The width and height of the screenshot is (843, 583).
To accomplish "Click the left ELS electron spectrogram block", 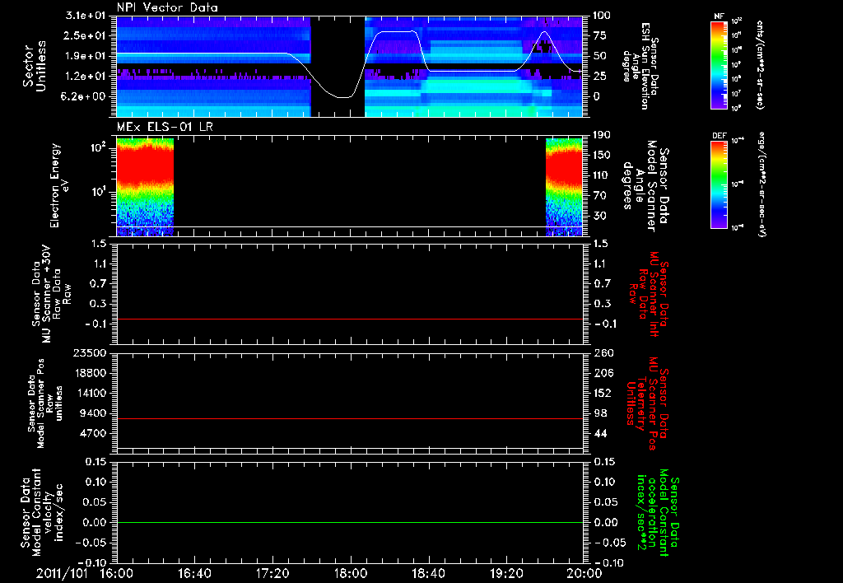I will (145, 187).
